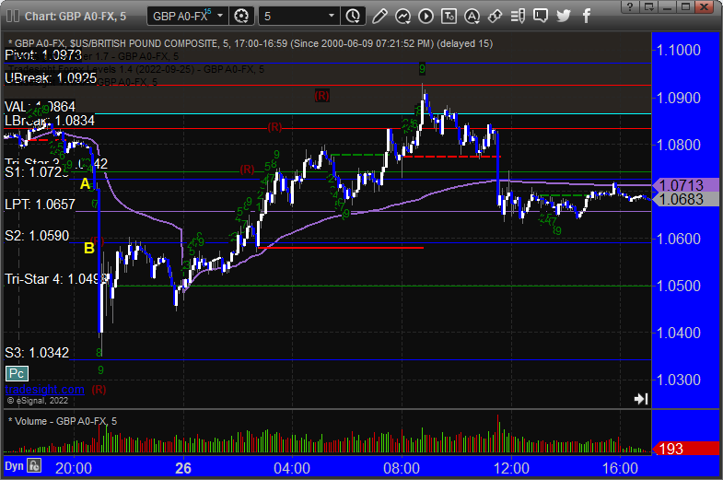723x480 pixels.
Task: Click the 1.0683 last price tag
Action: [x=685, y=200]
